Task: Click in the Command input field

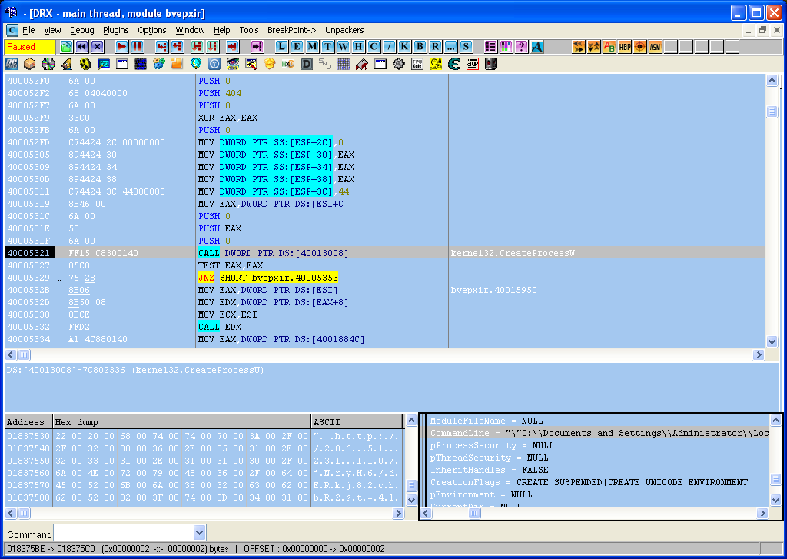Action: point(123,533)
